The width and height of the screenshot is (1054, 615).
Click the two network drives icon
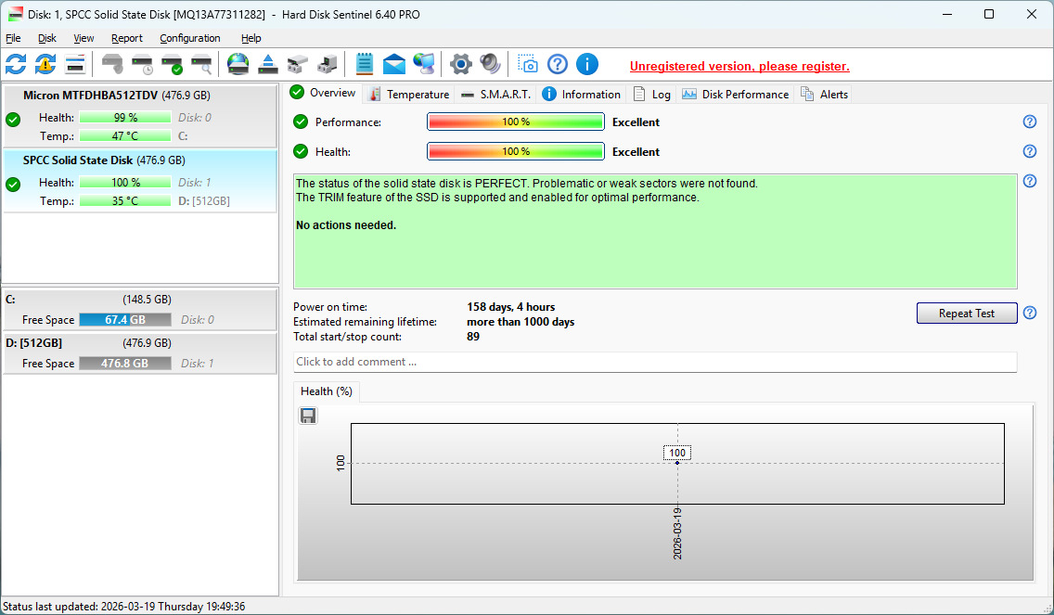point(297,65)
